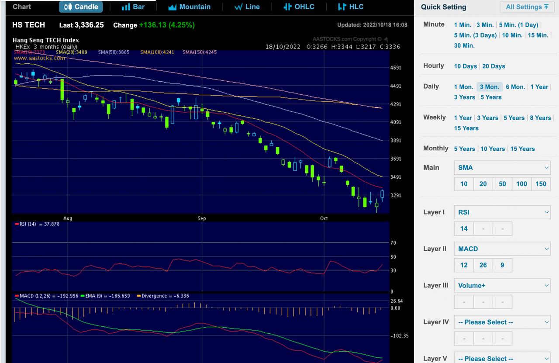Select the 1 Min. interval
The image size is (559, 363).
(x=462, y=25)
